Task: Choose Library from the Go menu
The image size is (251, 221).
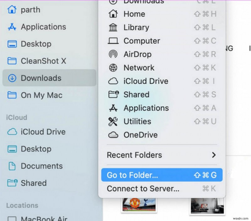Action: tap(162, 27)
